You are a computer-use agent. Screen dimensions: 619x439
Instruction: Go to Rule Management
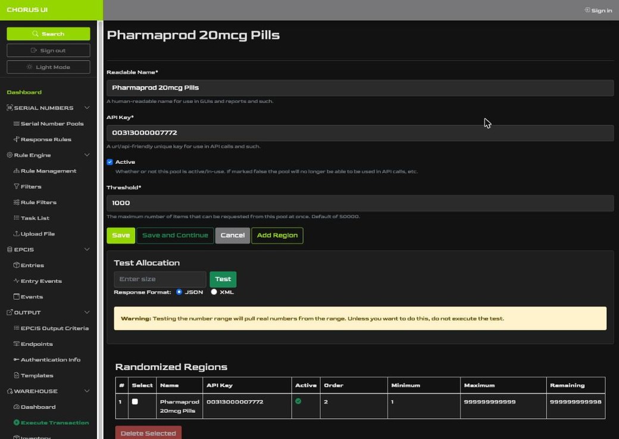[x=49, y=171]
